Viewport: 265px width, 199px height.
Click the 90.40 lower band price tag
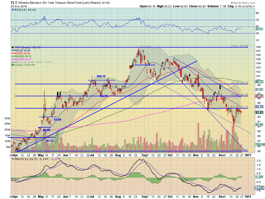[x=259, y=125]
